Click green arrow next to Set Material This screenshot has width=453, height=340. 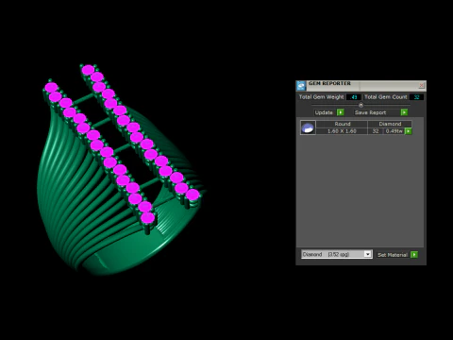pyautogui.click(x=414, y=255)
